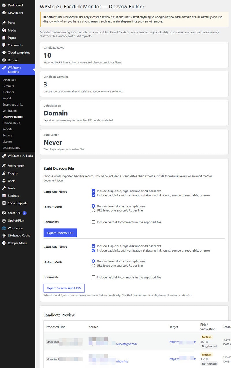Open the System Status submenu item
The image size is (231, 368).
11,148
